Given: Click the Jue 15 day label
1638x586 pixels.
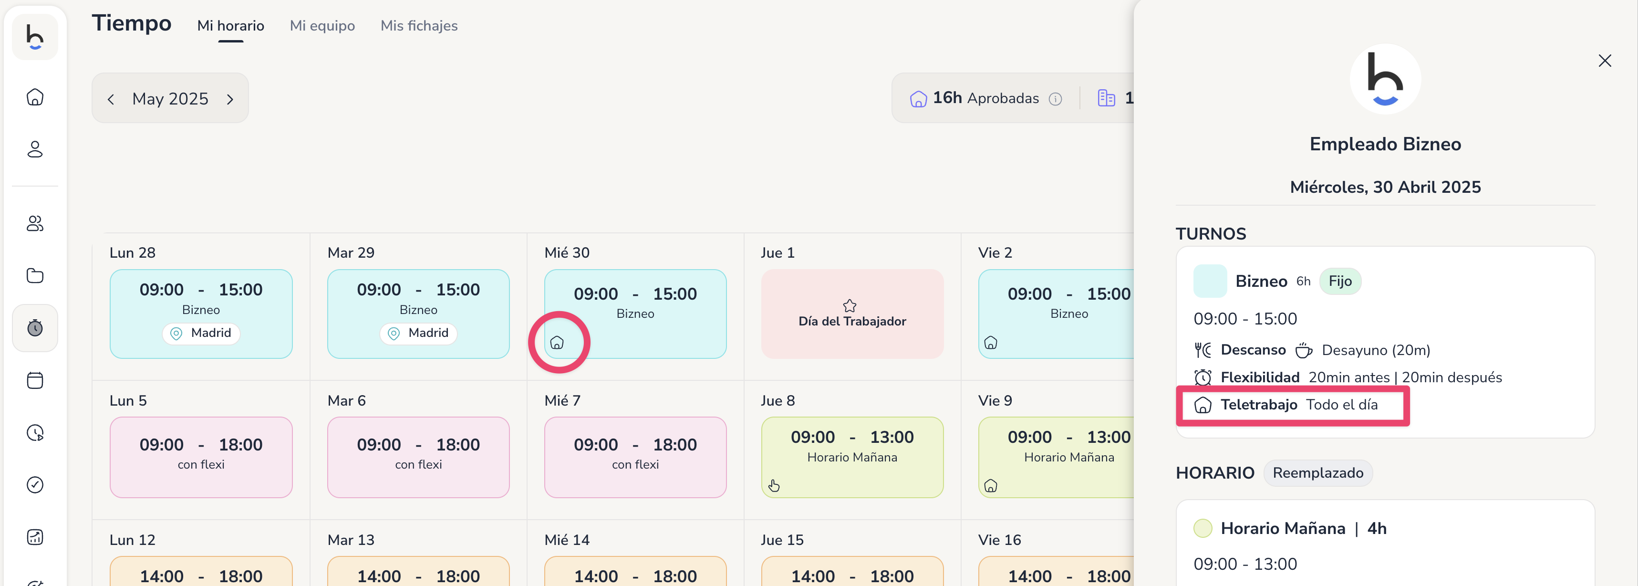Looking at the screenshot, I should (x=782, y=540).
